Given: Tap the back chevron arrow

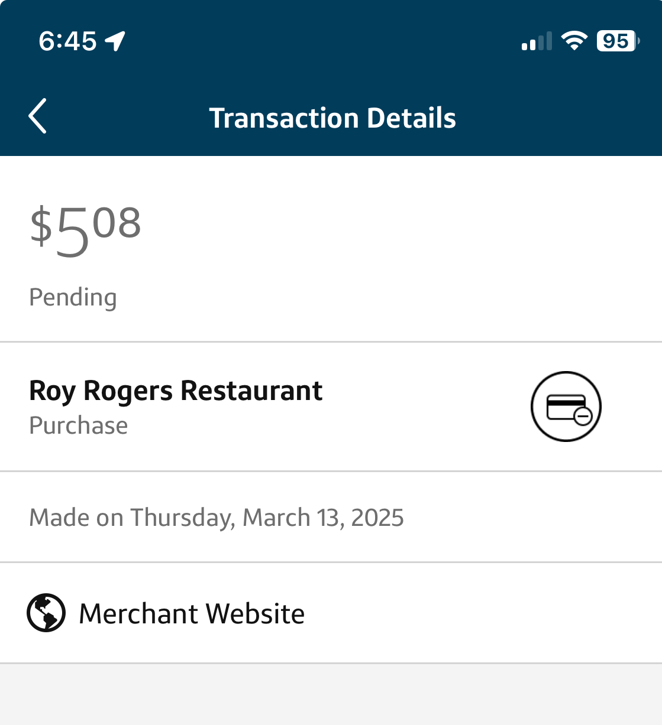Looking at the screenshot, I should point(38,116).
